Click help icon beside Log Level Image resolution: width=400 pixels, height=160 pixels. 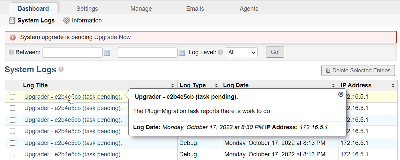(x=220, y=52)
